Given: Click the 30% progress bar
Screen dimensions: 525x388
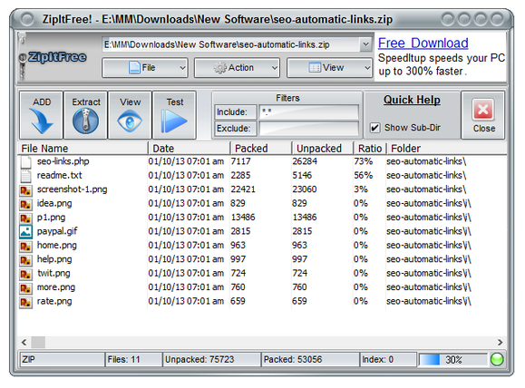Looking at the screenshot, I should 452,360.
